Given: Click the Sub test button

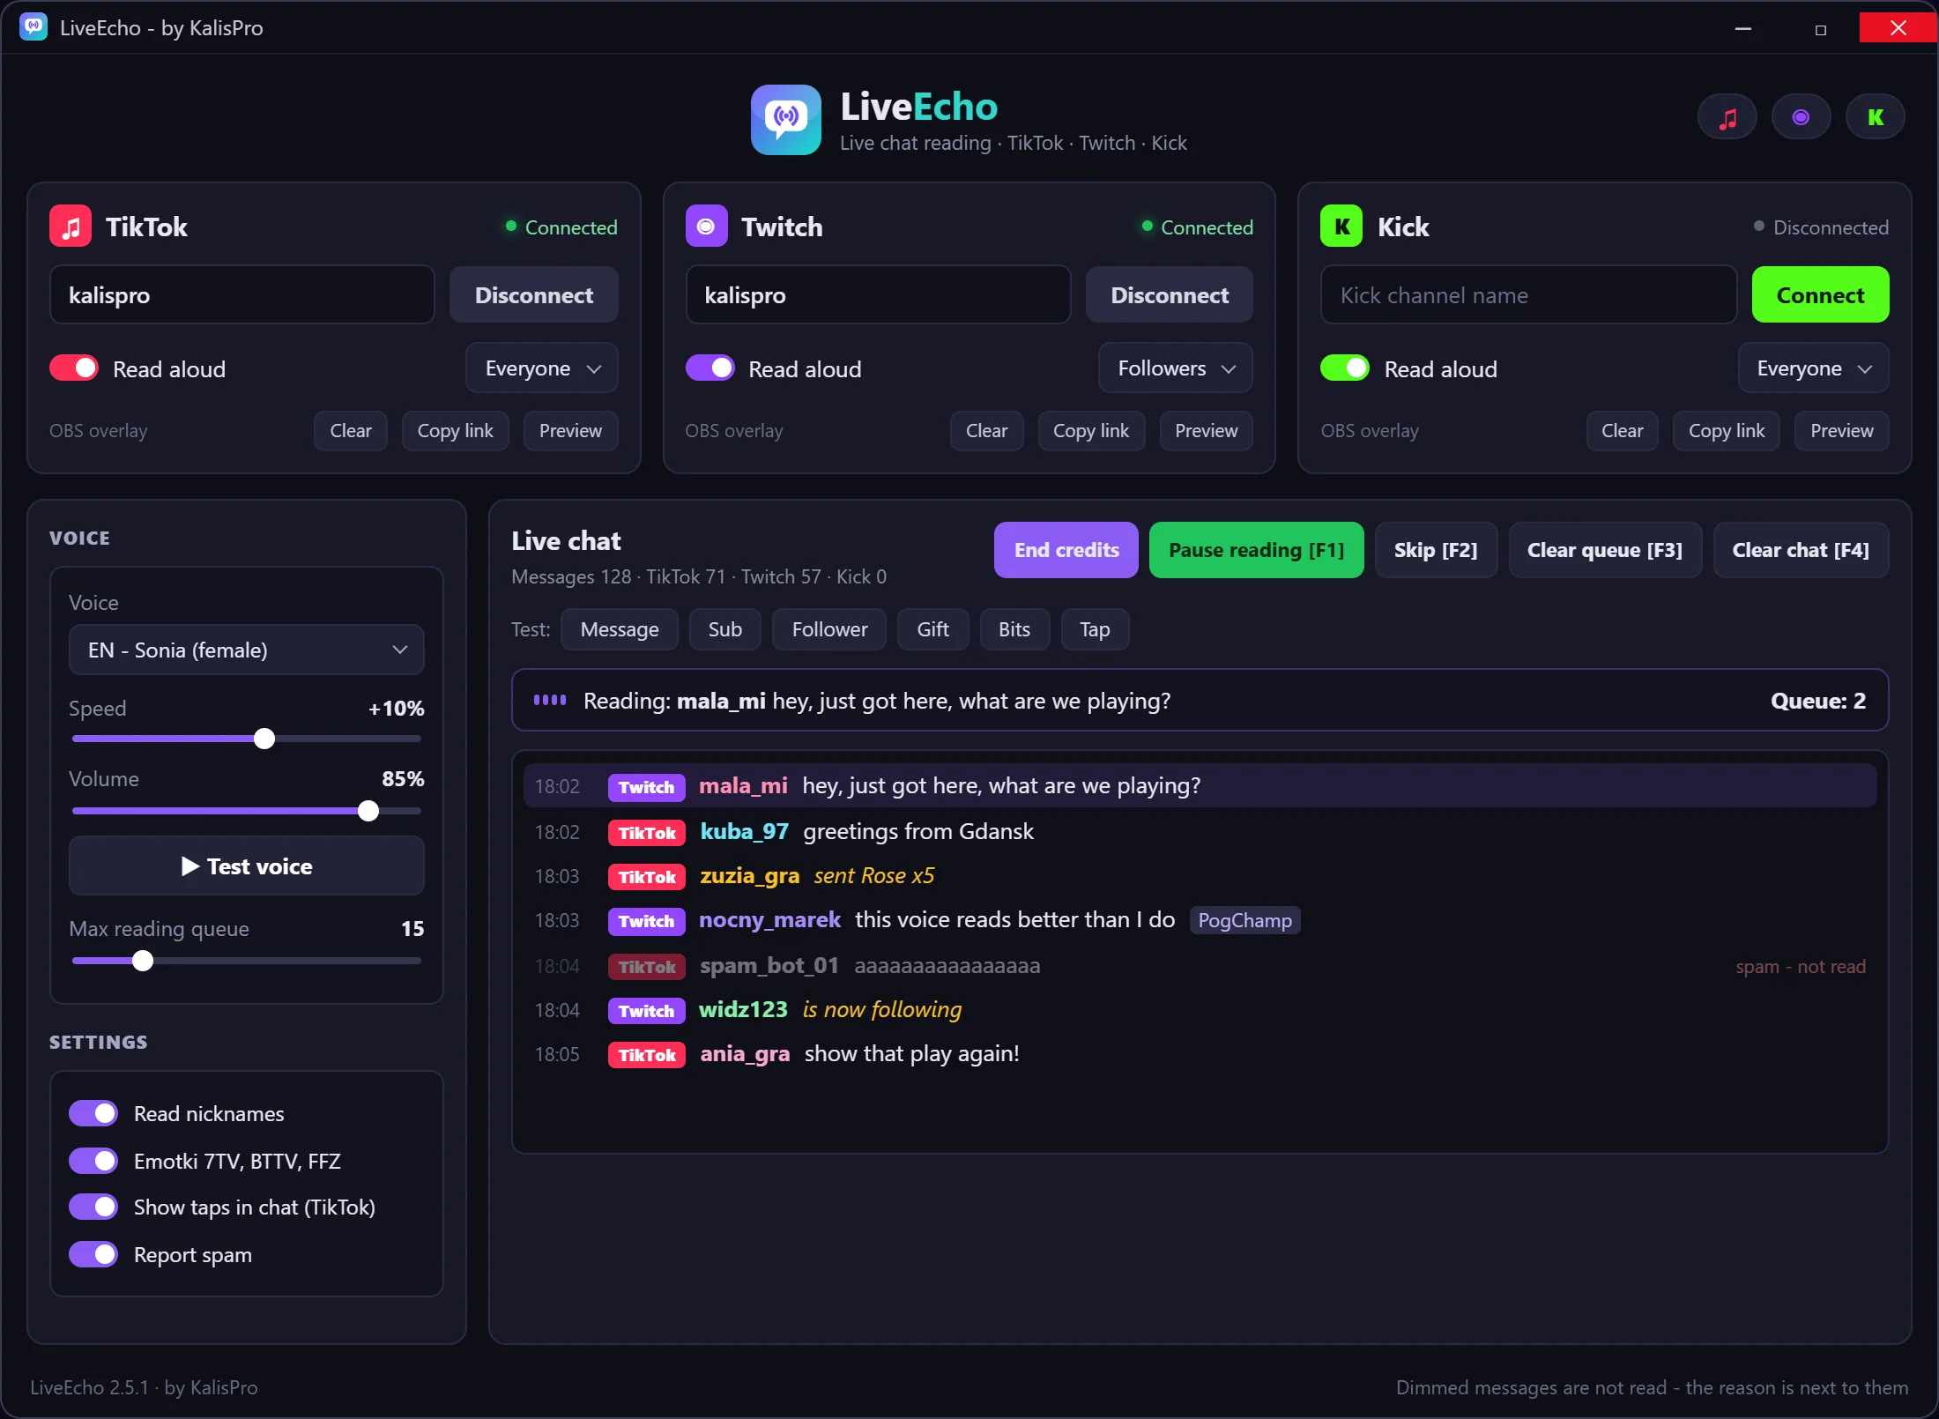Looking at the screenshot, I should tap(725, 629).
